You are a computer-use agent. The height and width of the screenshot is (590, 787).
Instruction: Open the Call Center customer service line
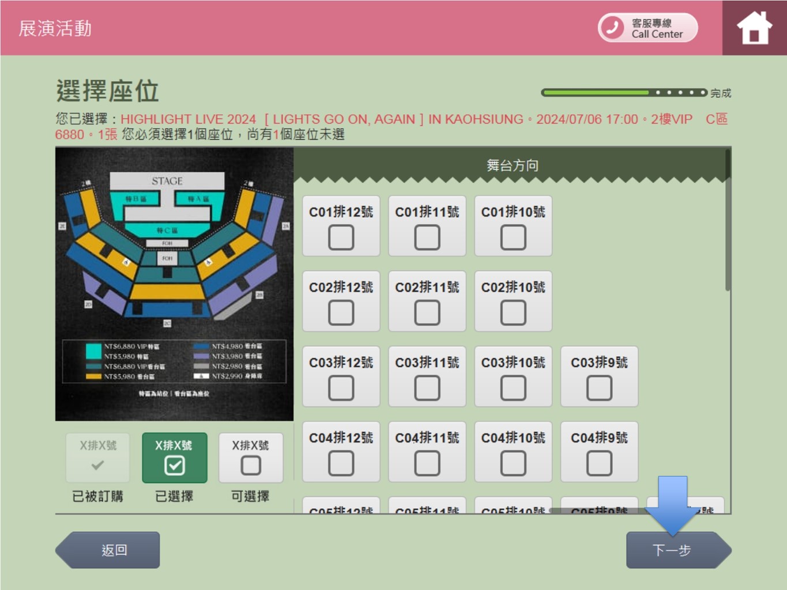click(647, 28)
